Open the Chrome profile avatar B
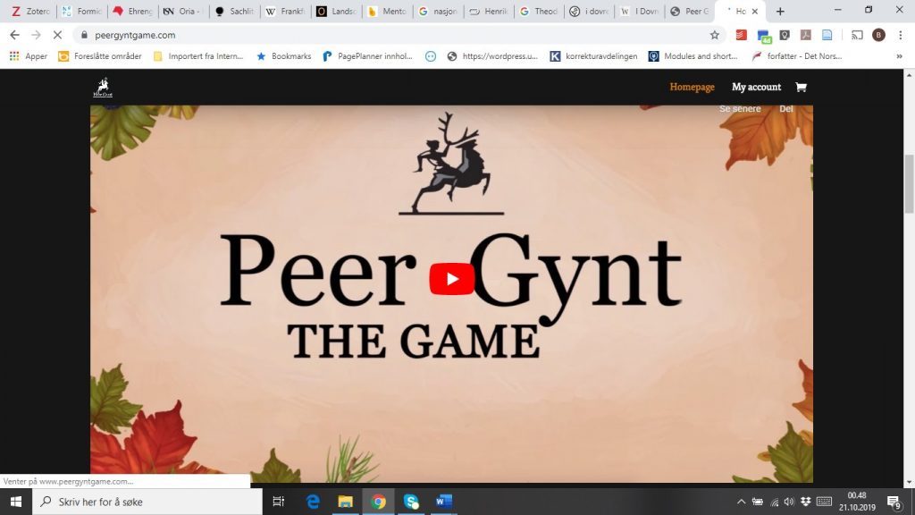This screenshot has height=515, width=915. click(x=878, y=35)
